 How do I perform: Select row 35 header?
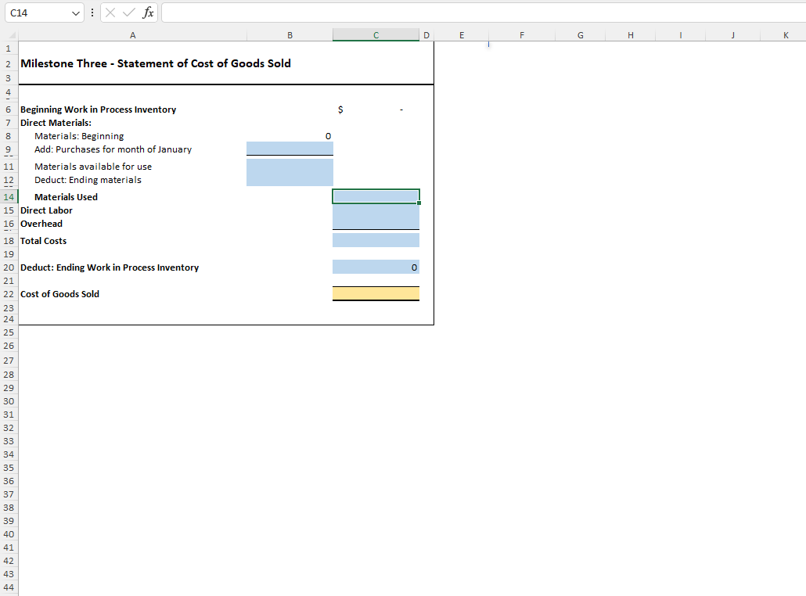point(9,468)
